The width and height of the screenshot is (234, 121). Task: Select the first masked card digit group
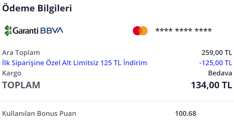(163, 31)
